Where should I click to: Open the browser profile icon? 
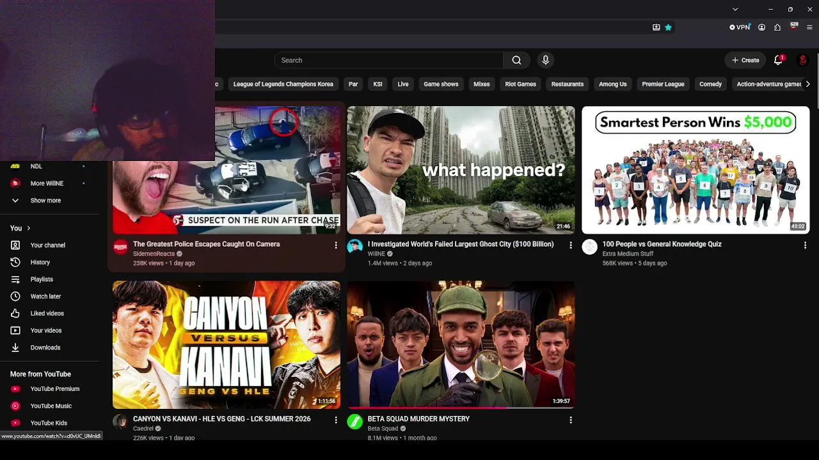[x=761, y=27]
